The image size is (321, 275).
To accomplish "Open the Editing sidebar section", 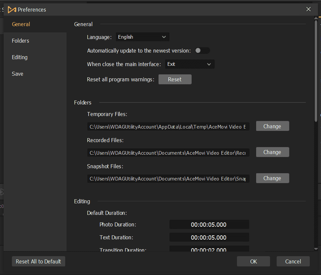I will click(x=35, y=57).
